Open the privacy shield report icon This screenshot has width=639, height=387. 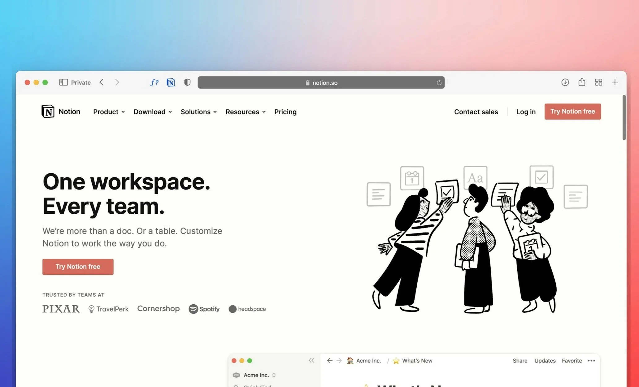coord(187,82)
